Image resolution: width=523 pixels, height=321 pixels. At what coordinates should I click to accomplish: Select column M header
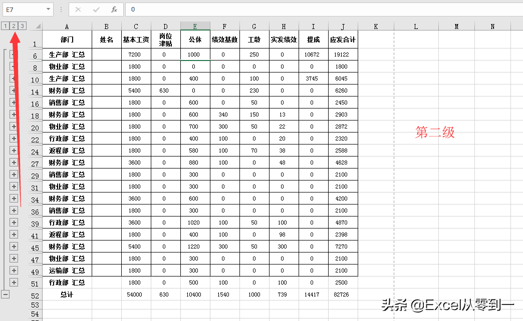[x=457, y=26]
